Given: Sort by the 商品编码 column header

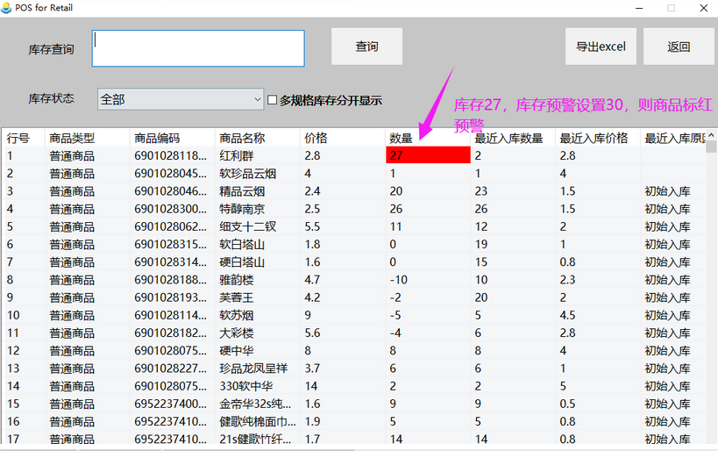Looking at the screenshot, I should pyautogui.click(x=173, y=138).
